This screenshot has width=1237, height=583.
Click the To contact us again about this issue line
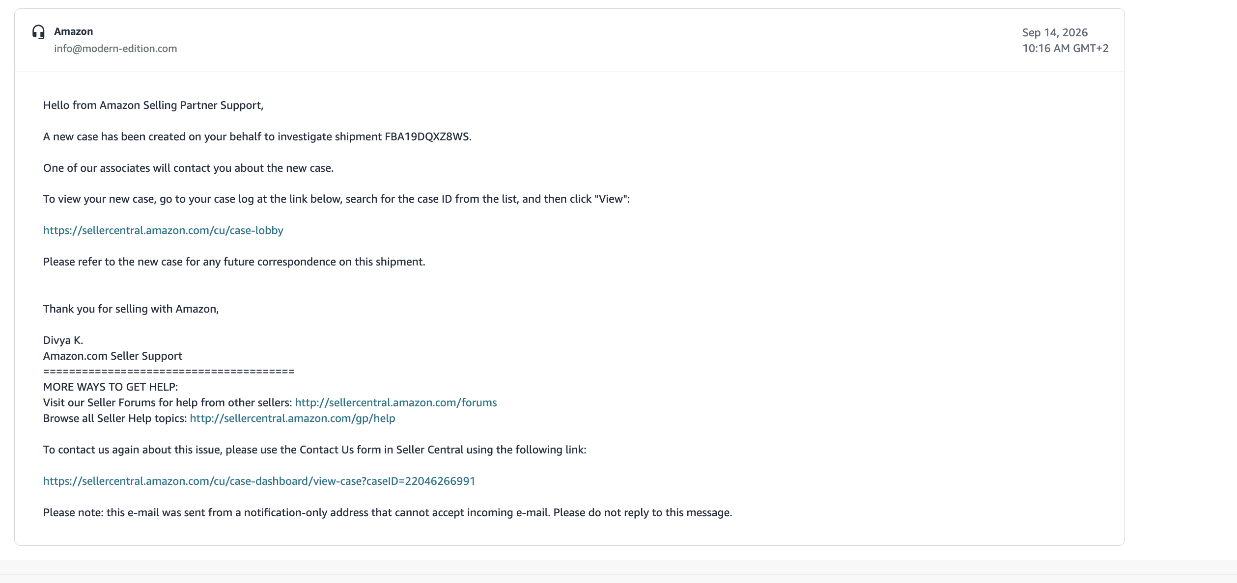coord(315,450)
